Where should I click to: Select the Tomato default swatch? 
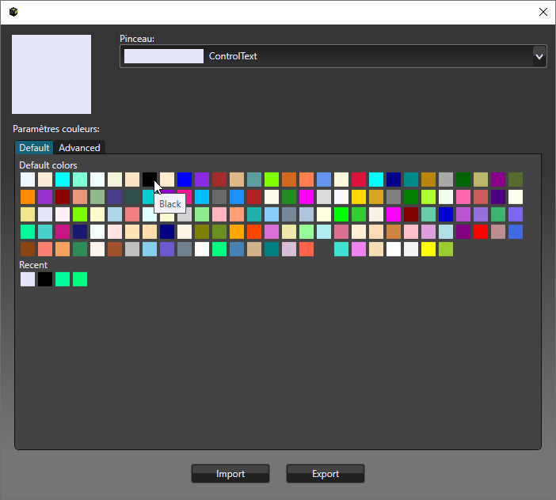tap(307, 249)
